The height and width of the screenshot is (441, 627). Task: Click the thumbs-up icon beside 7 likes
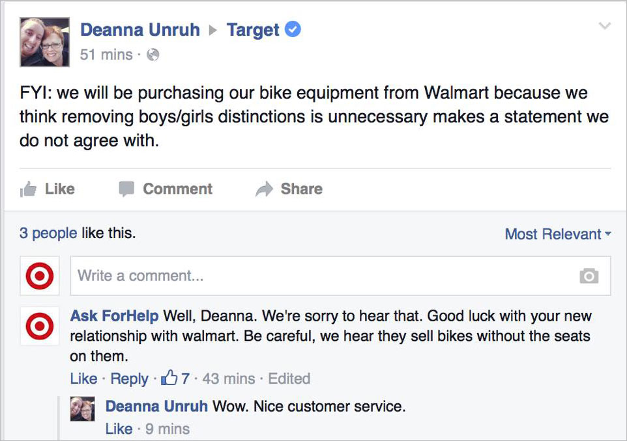click(169, 378)
